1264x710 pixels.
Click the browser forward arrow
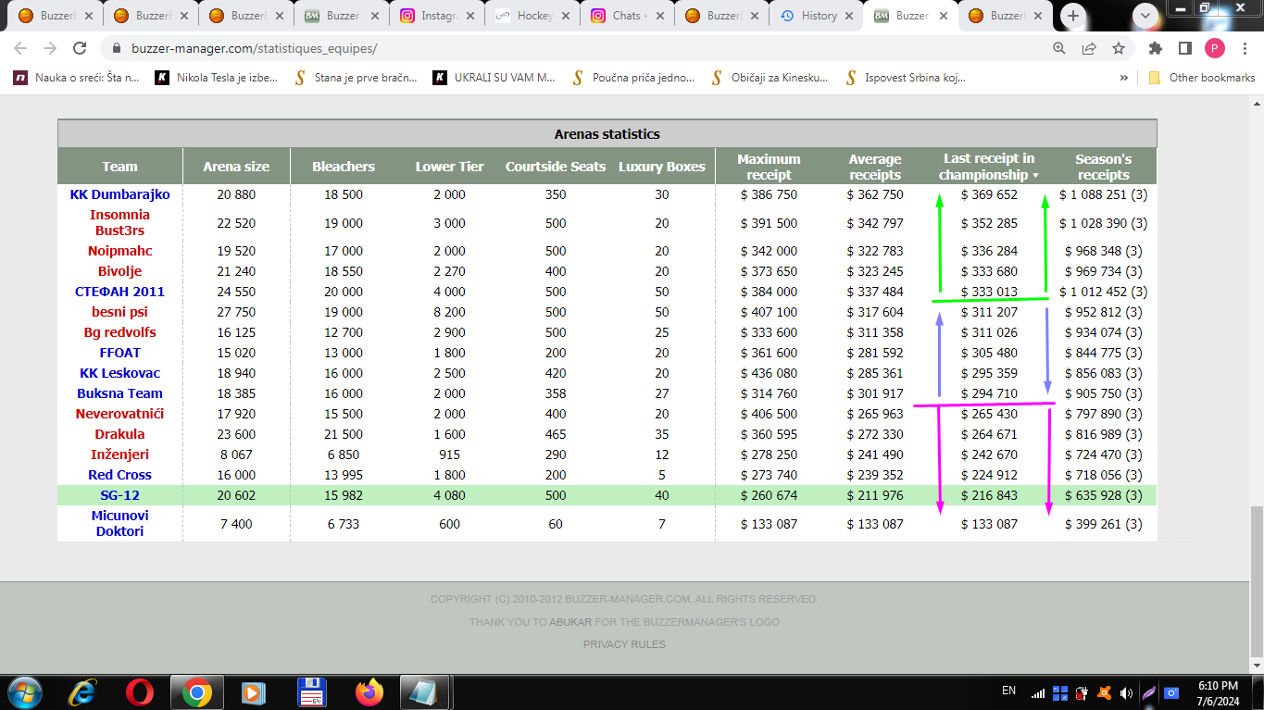tap(50, 48)
